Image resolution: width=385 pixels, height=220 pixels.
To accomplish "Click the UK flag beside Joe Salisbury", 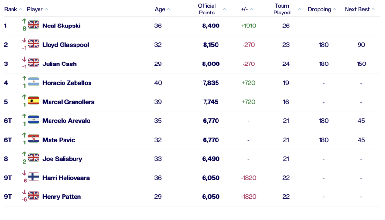I will (x=33, y=158).
